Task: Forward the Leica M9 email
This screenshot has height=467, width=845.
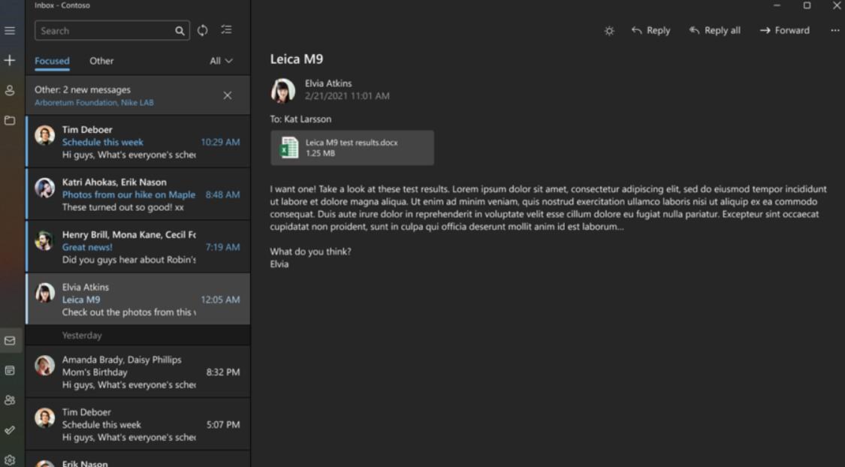Action: pyautogui.click(x=784, y=31)
